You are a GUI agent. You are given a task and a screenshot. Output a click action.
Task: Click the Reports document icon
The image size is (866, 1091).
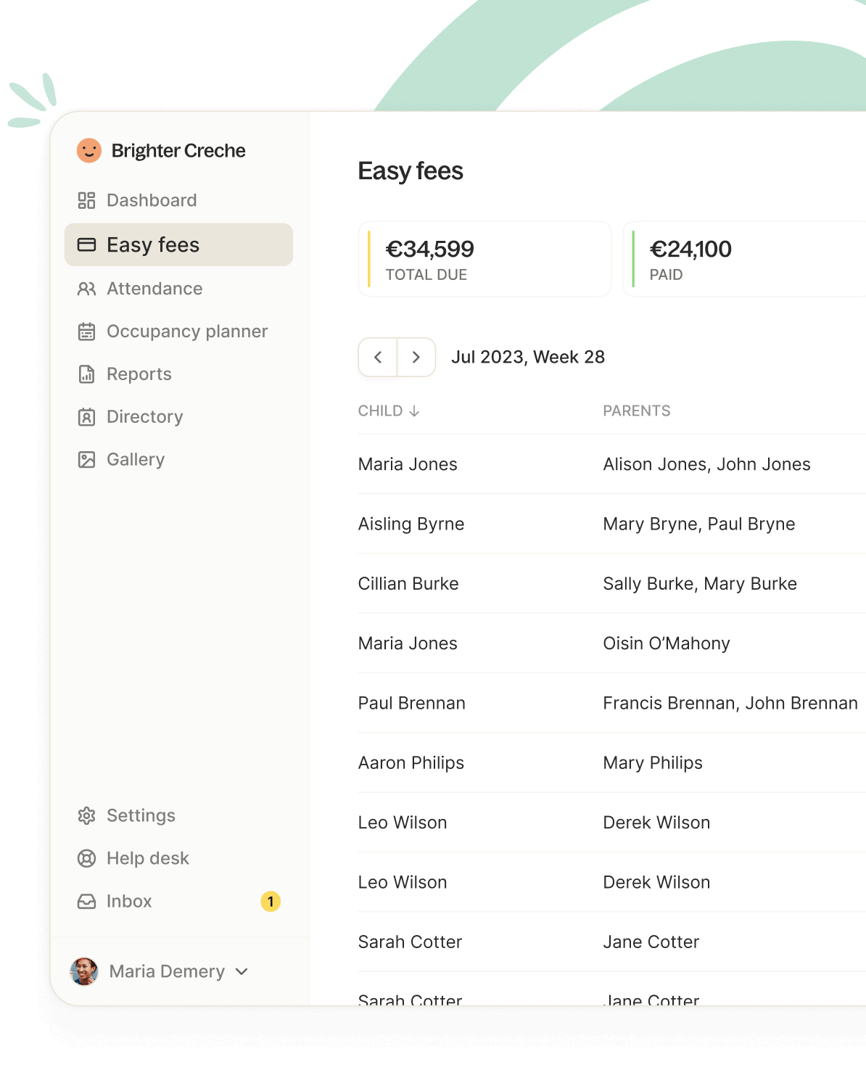(86, 374)
